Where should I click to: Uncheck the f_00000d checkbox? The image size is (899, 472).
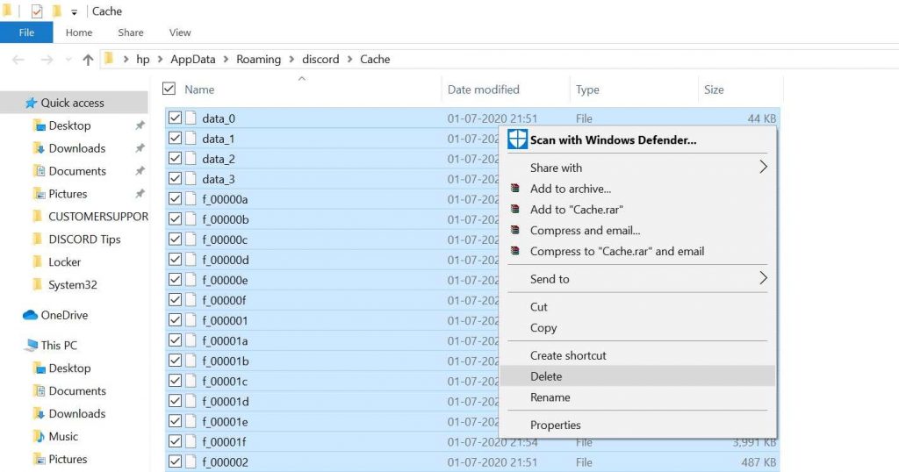(x=175, y=260)
